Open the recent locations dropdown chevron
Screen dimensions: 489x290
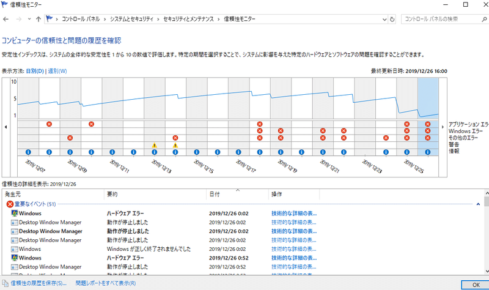point(29,19)
